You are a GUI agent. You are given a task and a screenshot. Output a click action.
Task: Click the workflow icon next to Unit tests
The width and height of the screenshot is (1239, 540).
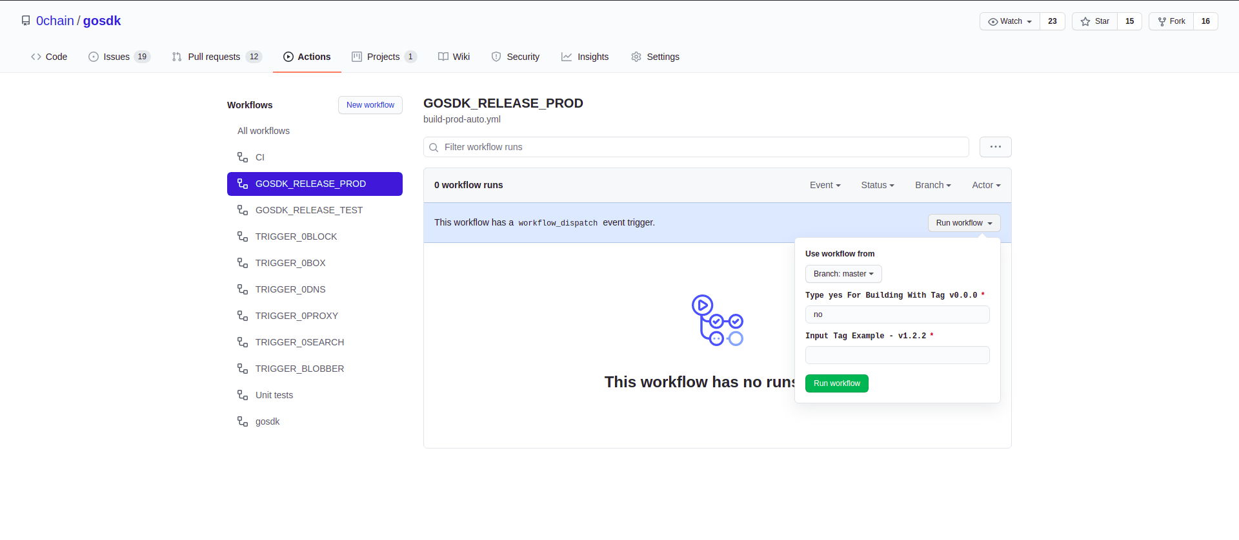click(243, 395)
